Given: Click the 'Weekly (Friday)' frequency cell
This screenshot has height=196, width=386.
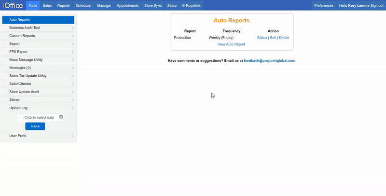Looking at the screenshot, I should coord(221,38).
